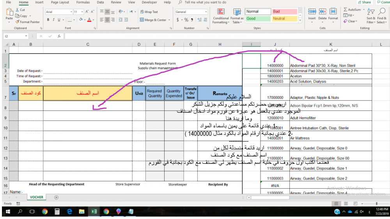Switch to Page Layout view icon
The width and height of the screenshot is (390, 219).
click(346, 203)
